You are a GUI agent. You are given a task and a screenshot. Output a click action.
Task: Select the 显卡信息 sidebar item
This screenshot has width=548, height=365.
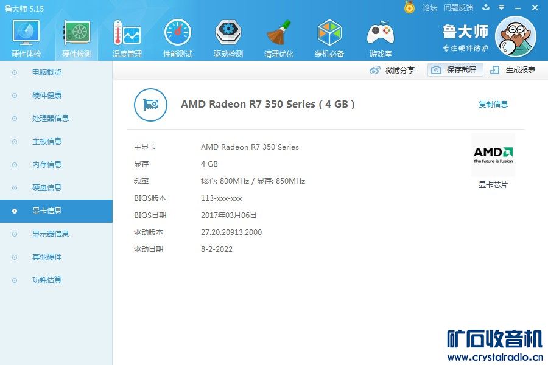pyautogui.click(x=56, y=211)
